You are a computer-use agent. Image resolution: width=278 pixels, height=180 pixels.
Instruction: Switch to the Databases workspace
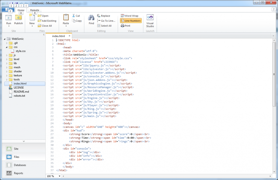tap(19, 165)
